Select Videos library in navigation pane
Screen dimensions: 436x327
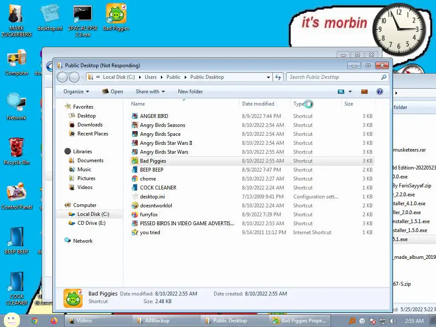(x=85, y=187)
